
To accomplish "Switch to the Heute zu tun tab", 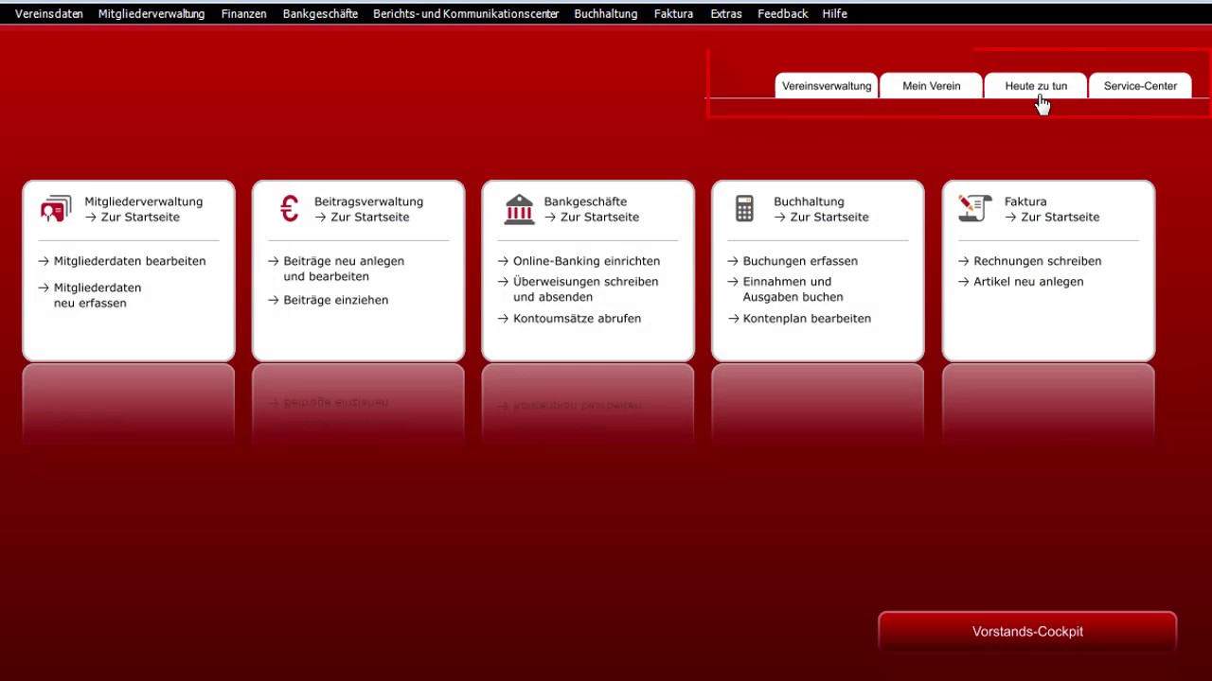I will (1036, 86).
